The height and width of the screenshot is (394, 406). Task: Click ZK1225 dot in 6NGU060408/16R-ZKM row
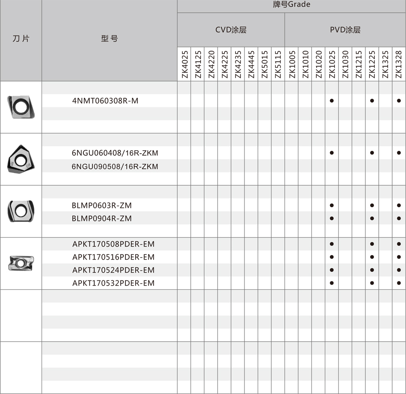(372, 153)
